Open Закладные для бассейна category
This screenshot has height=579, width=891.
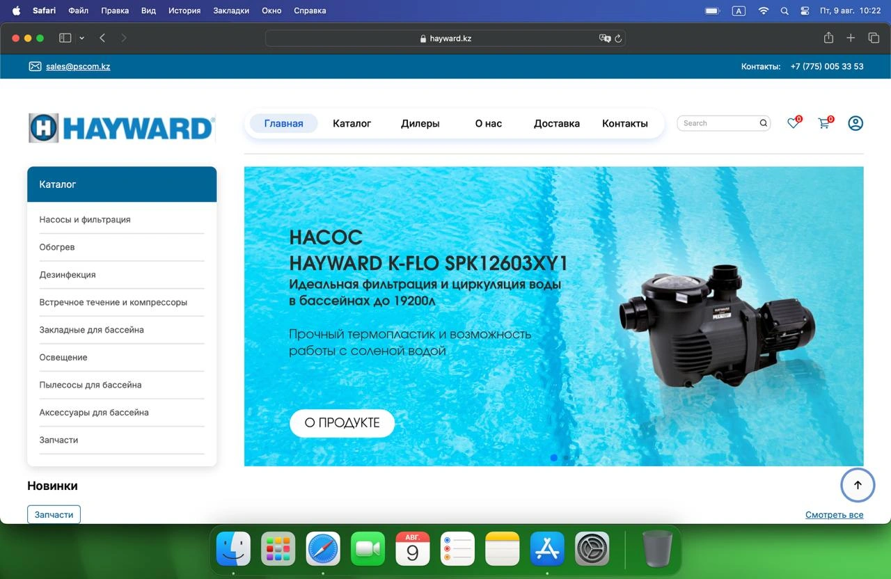pyautogui.click(x=92, y=330)
